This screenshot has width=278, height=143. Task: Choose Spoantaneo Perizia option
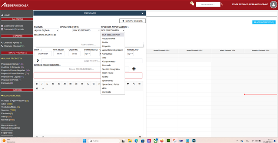[110, 84]
